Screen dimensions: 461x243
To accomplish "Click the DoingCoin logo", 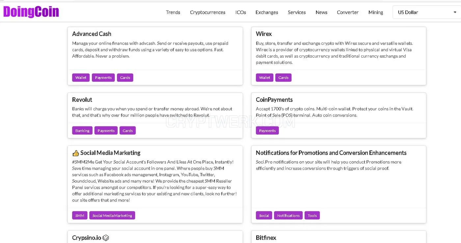I will (31, 12).
